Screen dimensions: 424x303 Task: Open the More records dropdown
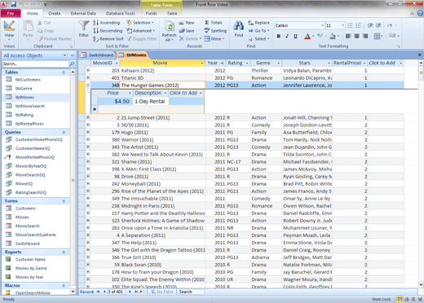click(214, 39)
